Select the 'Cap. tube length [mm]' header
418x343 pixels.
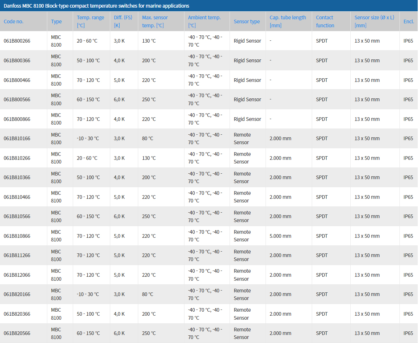tap(288, 21)
